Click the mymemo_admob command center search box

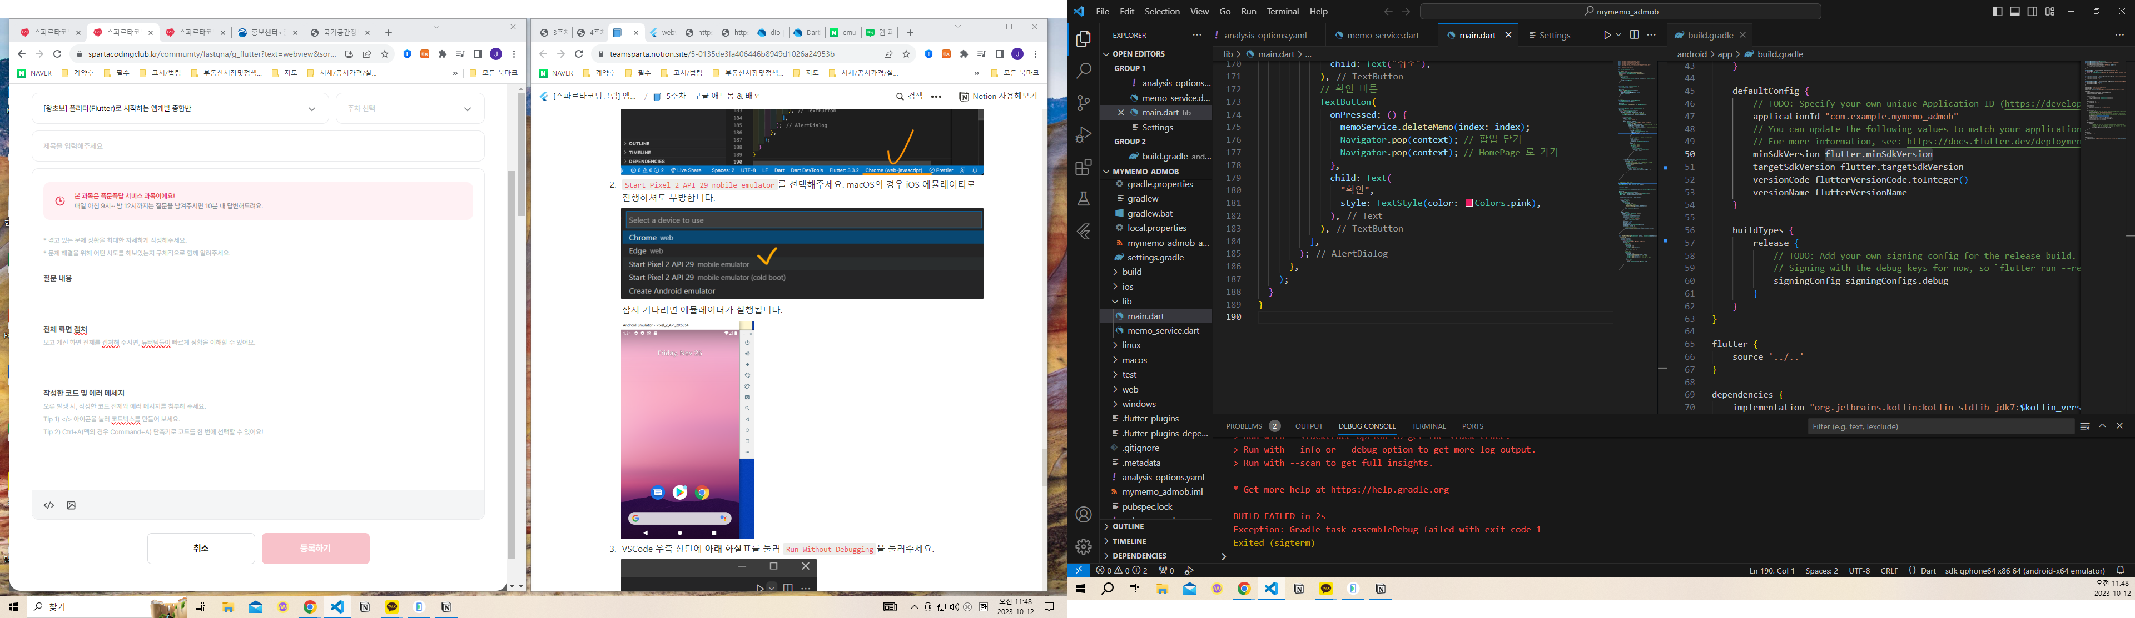coord(1620,12)
